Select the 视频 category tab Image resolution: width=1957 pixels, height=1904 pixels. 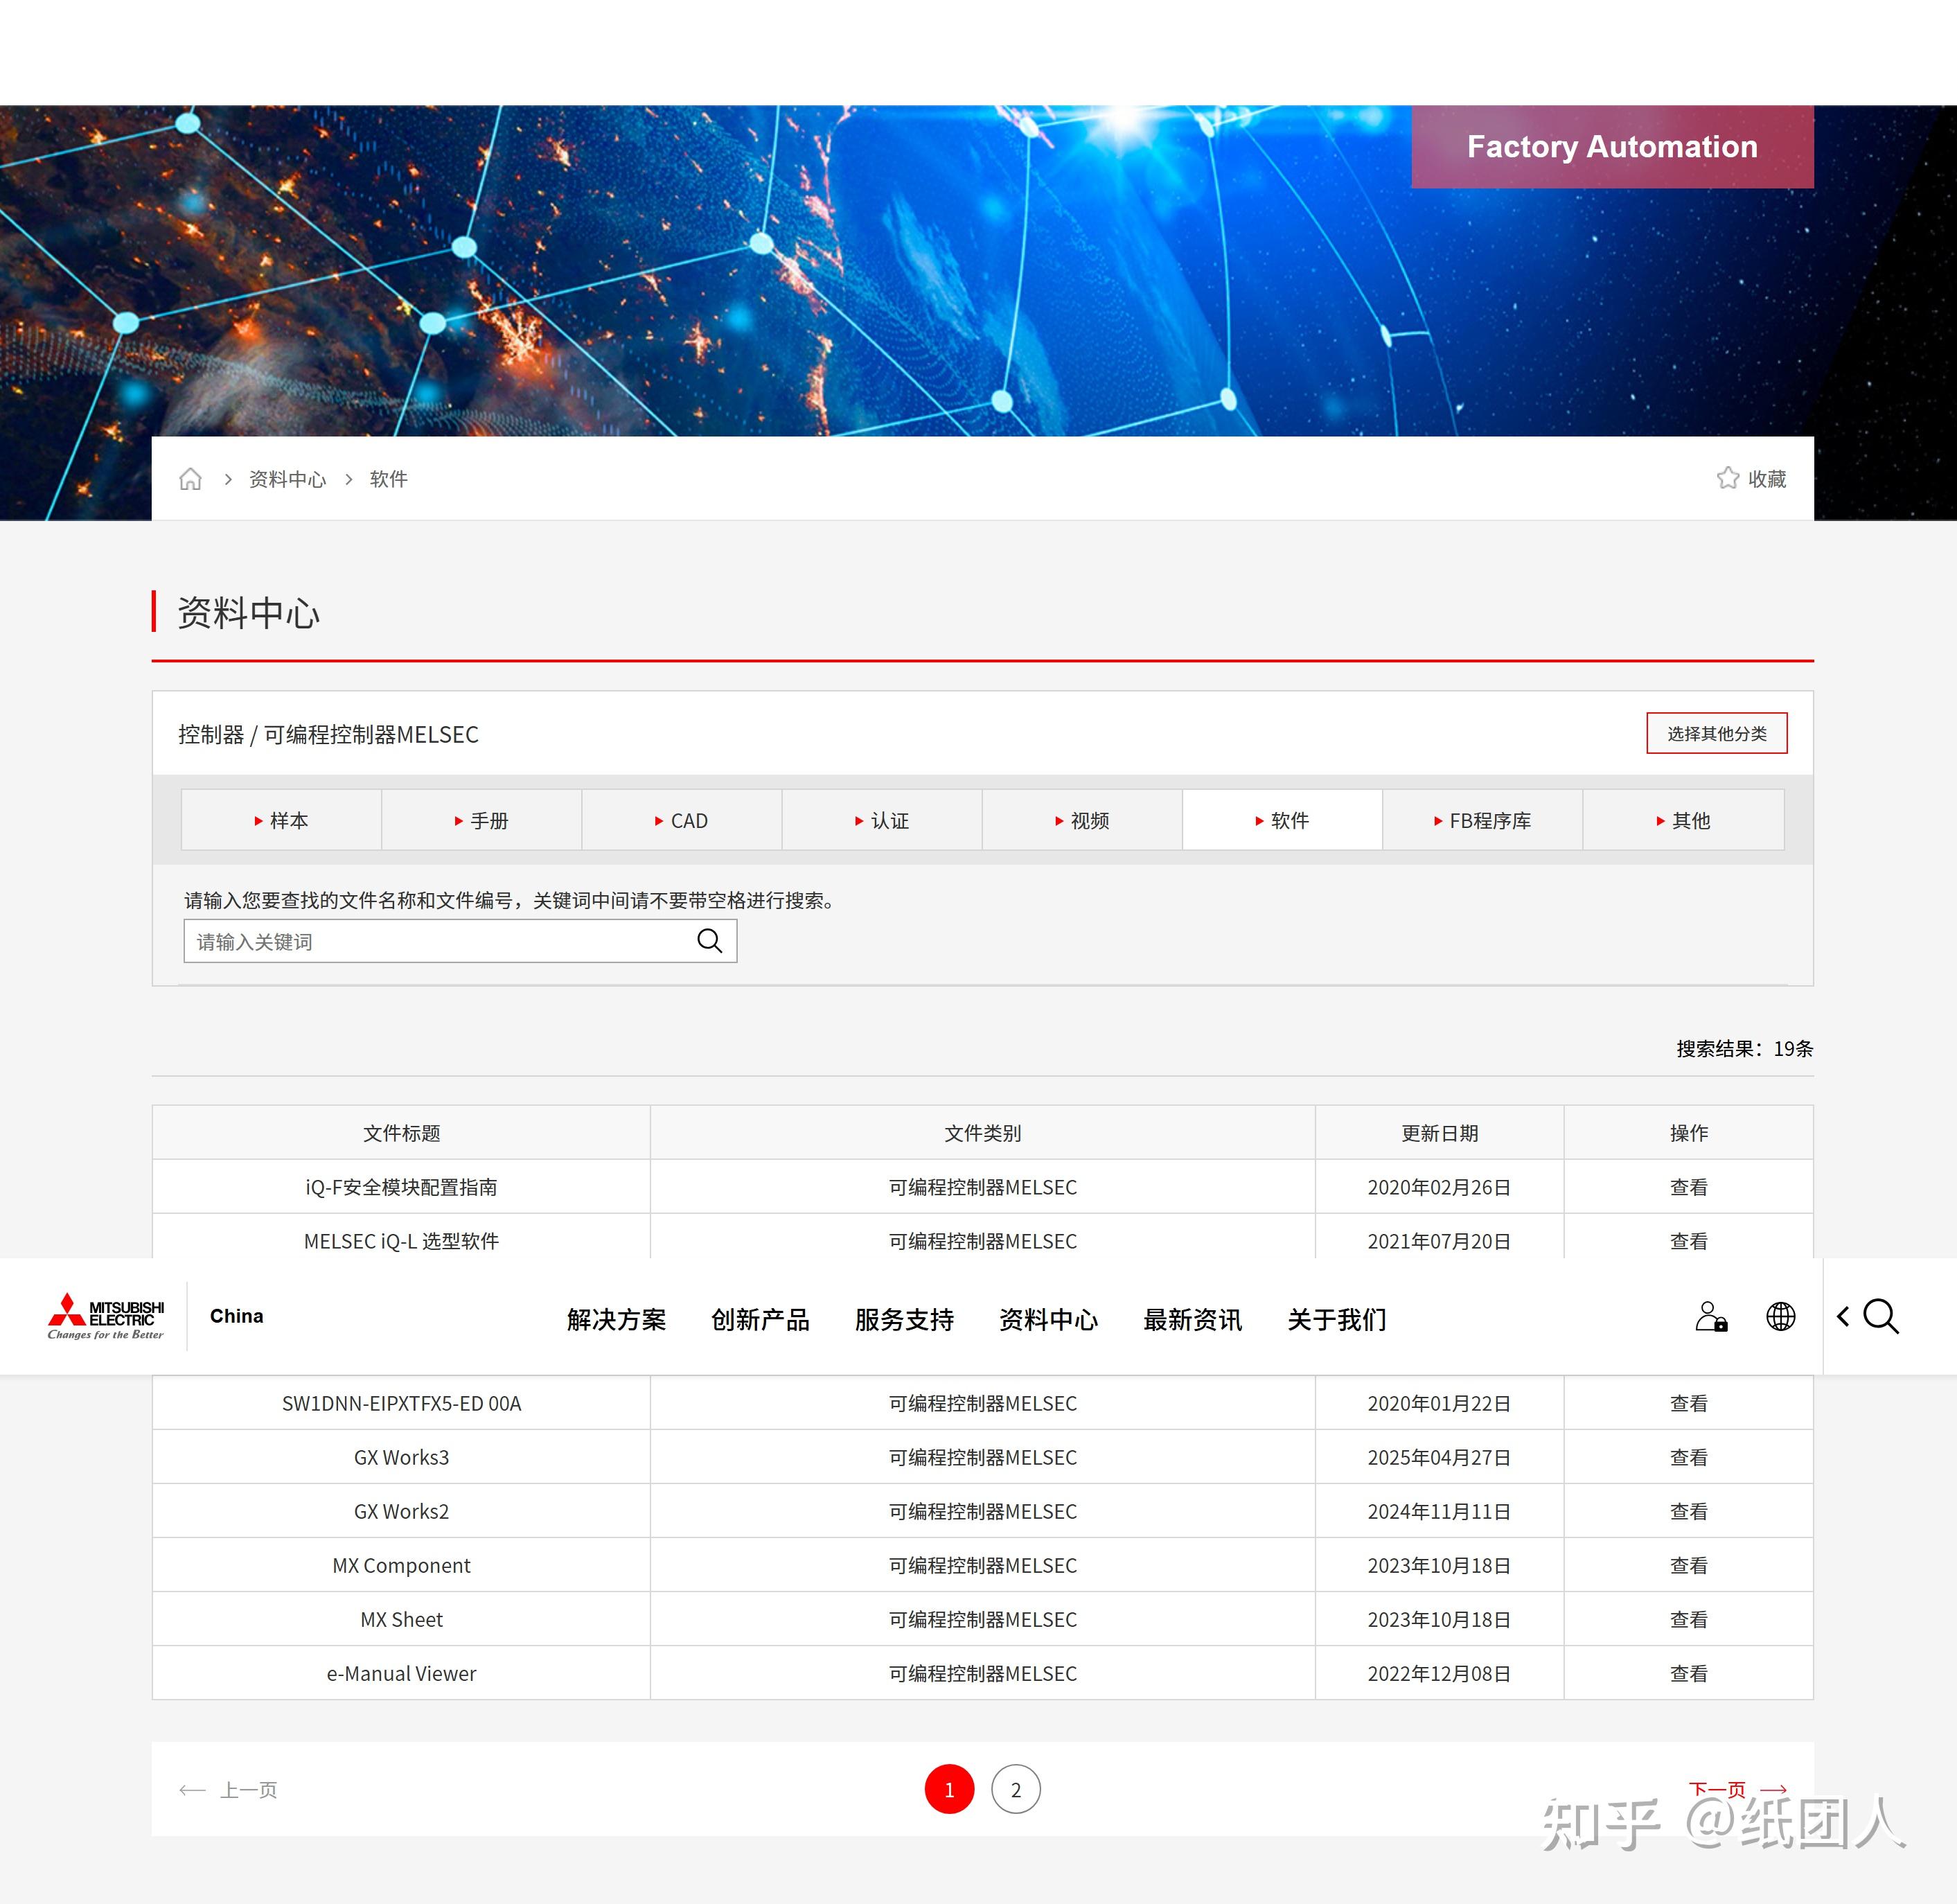[x=1082, y=820]
